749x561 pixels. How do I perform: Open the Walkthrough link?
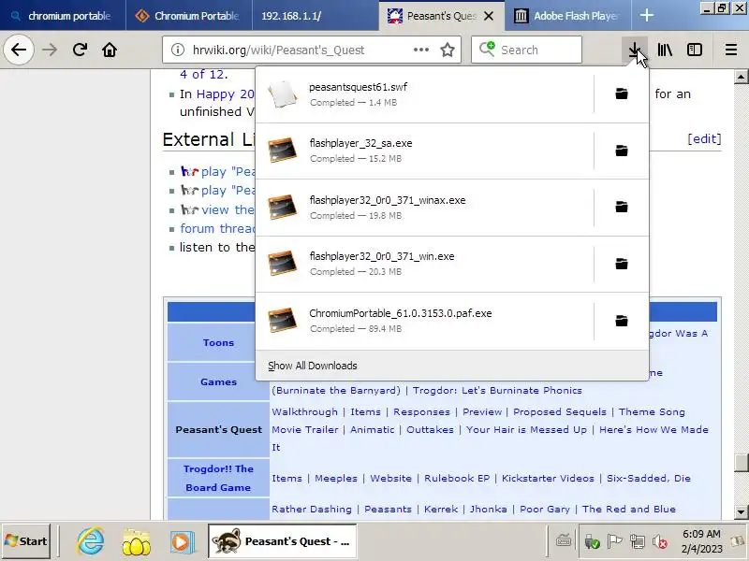pos(305,411)
